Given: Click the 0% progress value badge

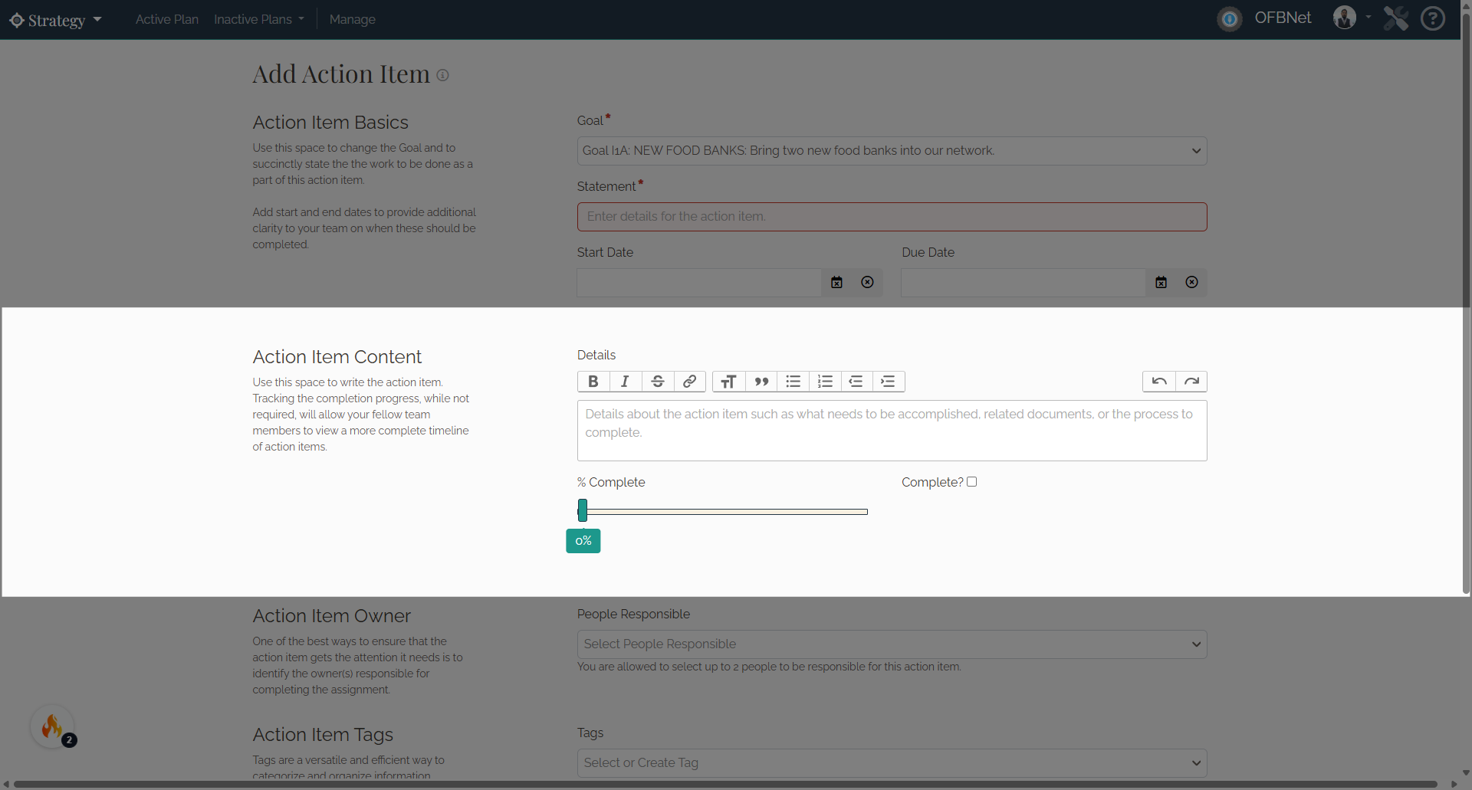Looking at the screenshot, I should point(583,541).
